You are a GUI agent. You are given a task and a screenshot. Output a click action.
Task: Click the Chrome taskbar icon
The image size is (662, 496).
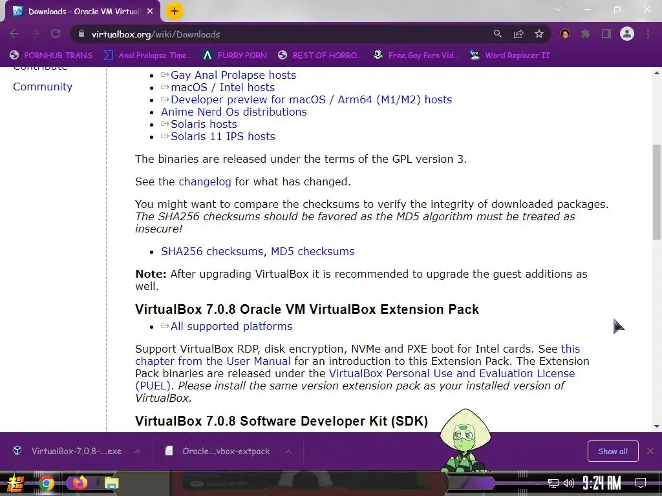pyautogui.click(x=47, y=483)
